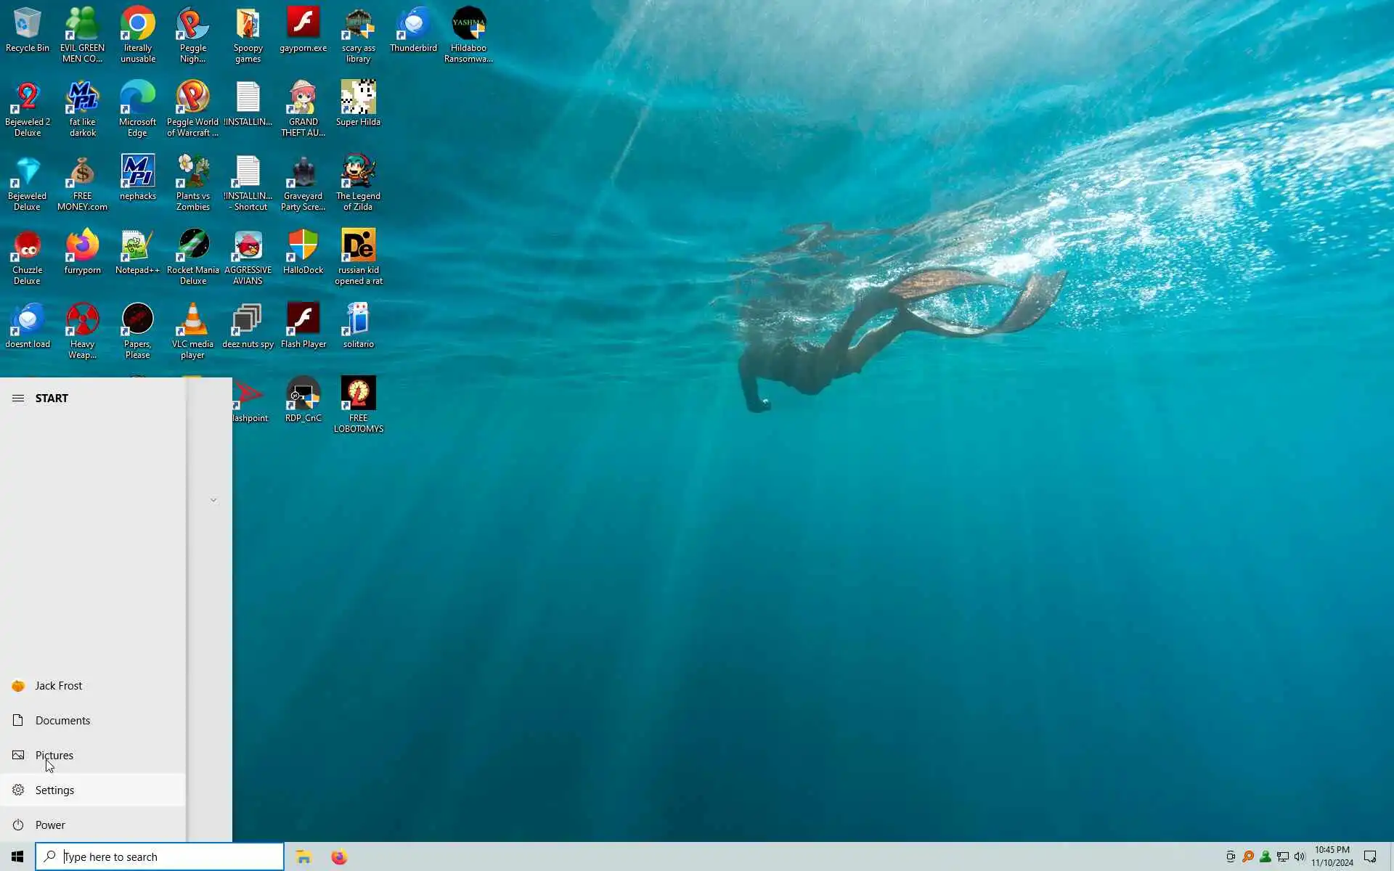This screenshot has height=871, width=1394.
Task: Open the Bejeweled 2 Deluxe shortcut
Action: pyautogui.click(x=27, y=103)
